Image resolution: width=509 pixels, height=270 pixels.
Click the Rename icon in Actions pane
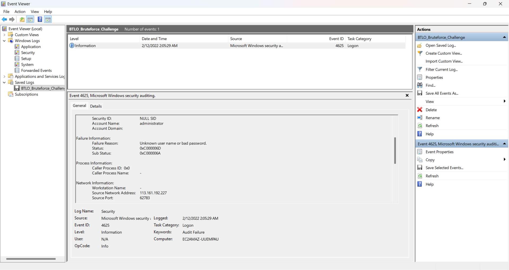[x=420, y=118]
